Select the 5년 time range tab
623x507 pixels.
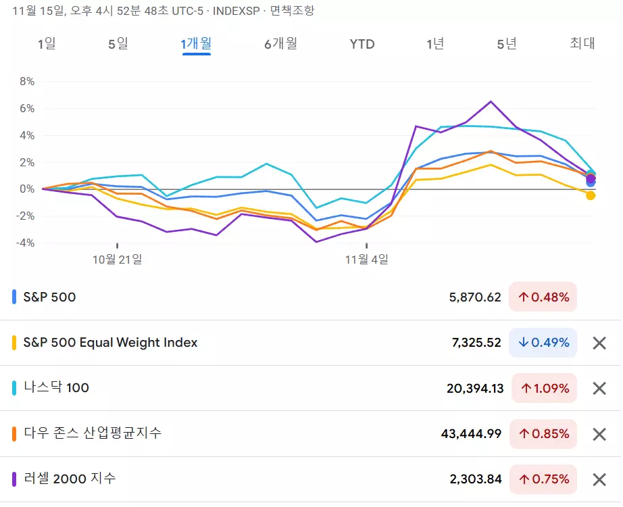pyautogui.click(x=507, y=43)
